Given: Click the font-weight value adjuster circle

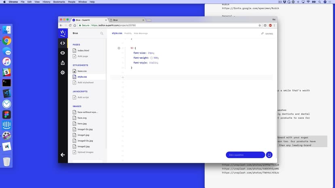Looking at the screenshot, I should pyautogui.click(x=151, y=58).
